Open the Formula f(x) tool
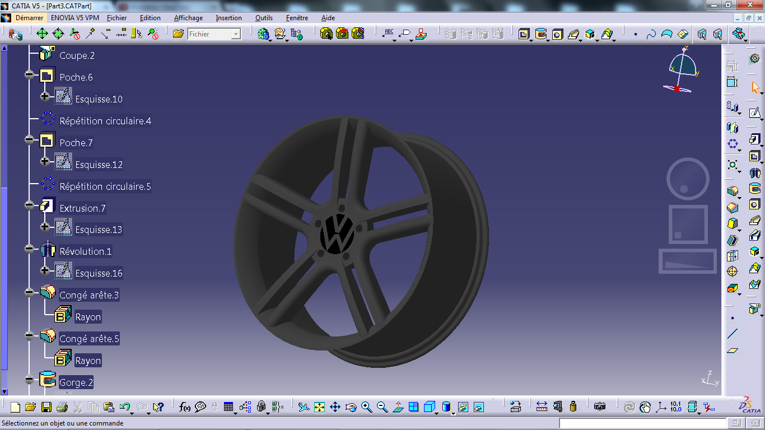The width and height of the screenshot is (765, 430). point(185,407)
